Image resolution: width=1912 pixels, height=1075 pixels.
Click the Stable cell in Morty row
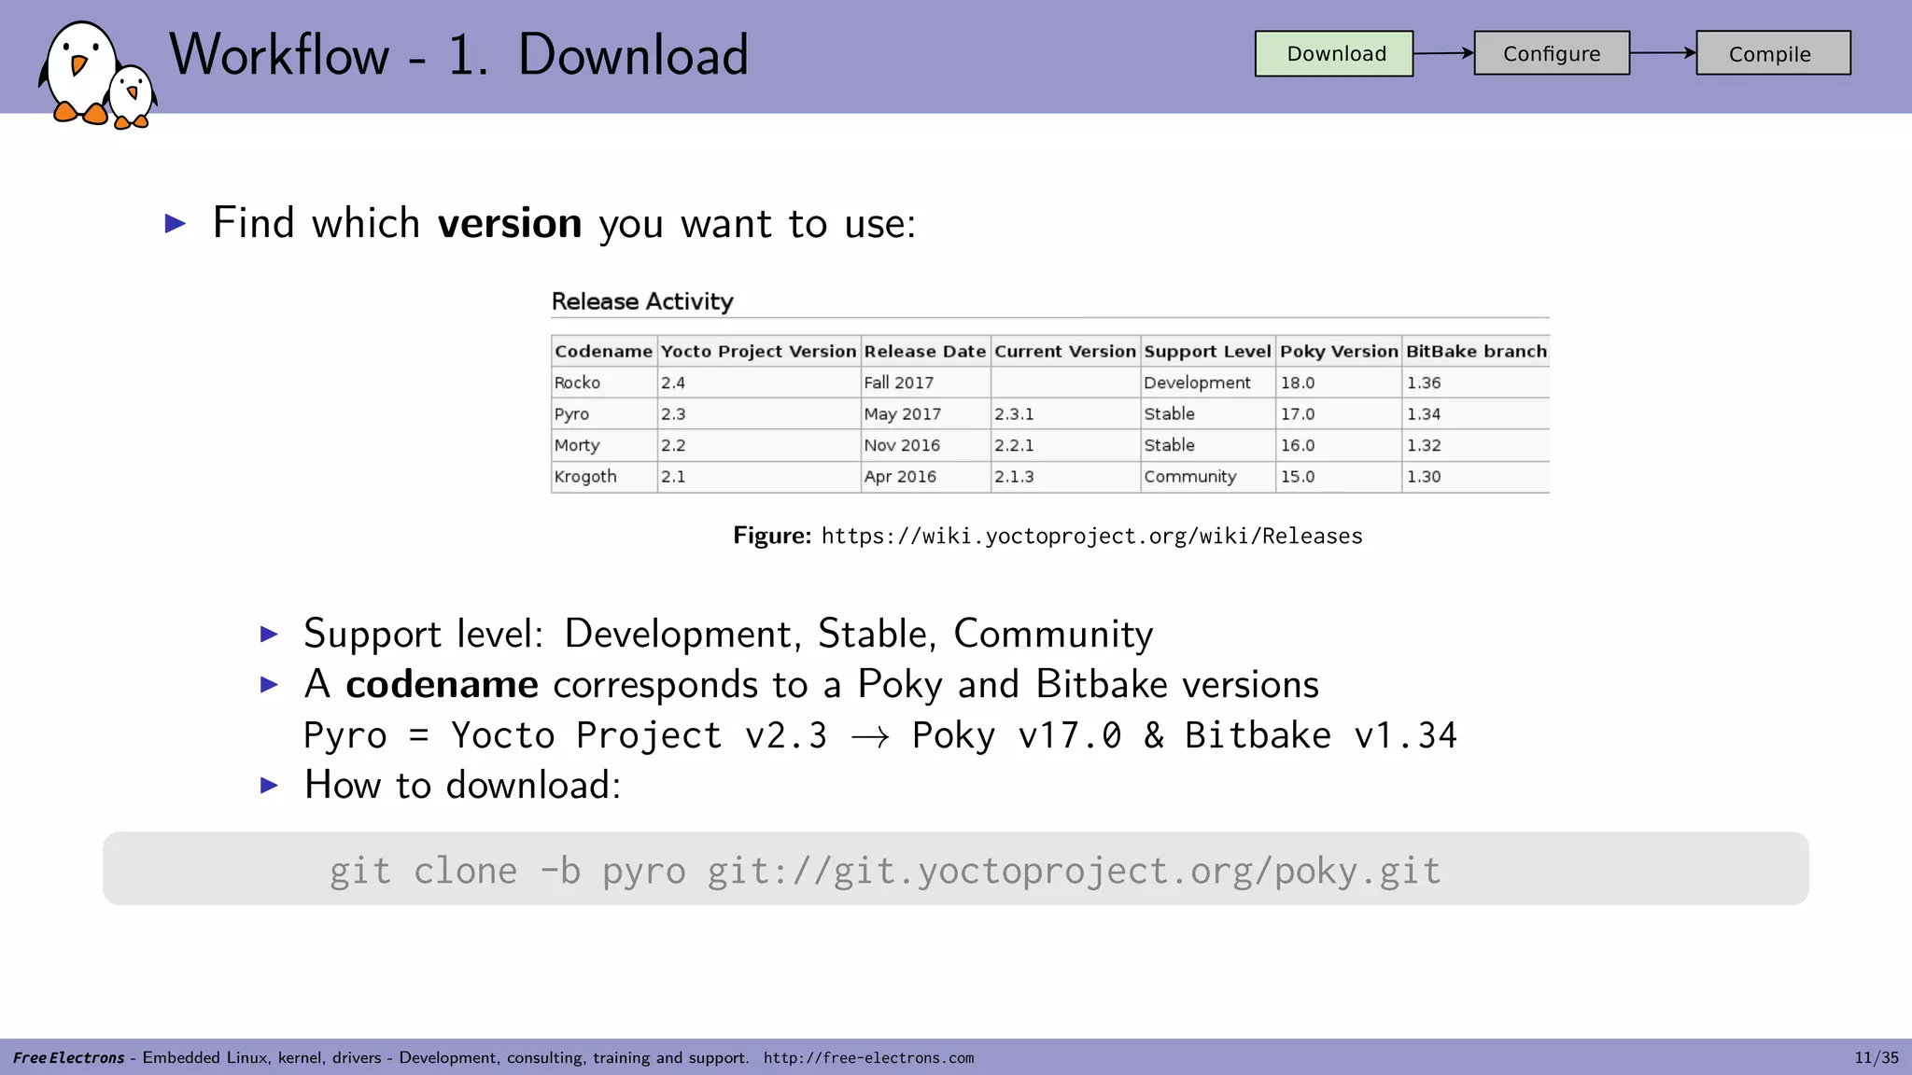point(1207,445)
